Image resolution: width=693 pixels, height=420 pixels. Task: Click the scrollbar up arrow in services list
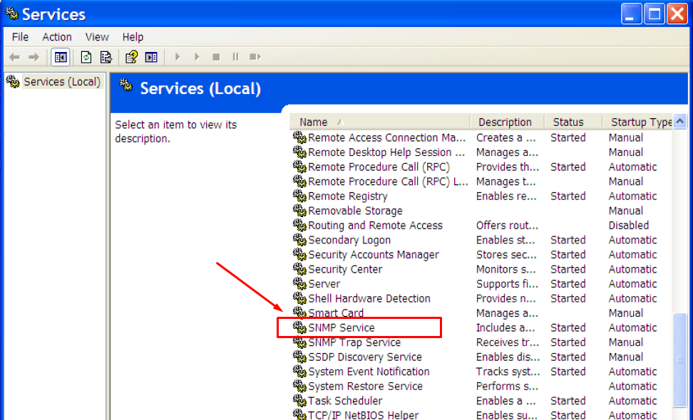pyautogui.click(x=680, y=122)
